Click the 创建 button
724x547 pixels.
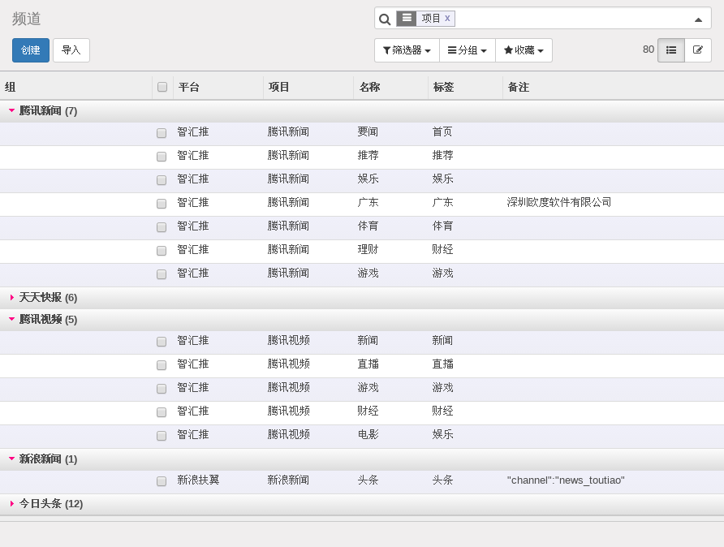pyautogui.click(x=31, y=50)
